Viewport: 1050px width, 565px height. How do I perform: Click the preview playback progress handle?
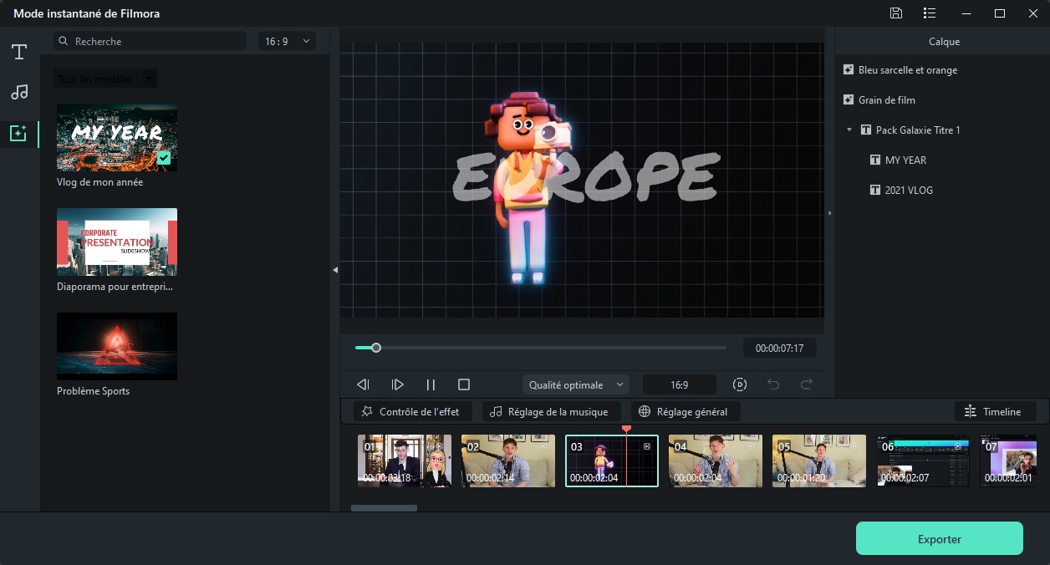pyautogui.click(x=376, y=348)
